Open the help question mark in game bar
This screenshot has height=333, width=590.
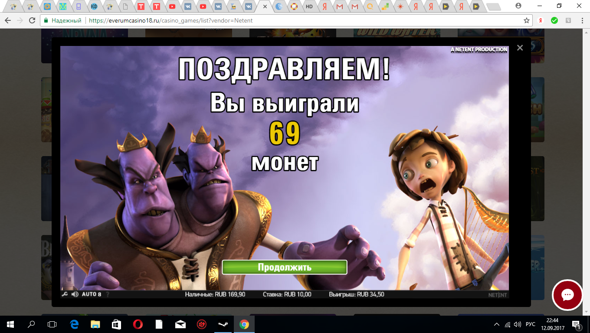click(x=108, y=294)
